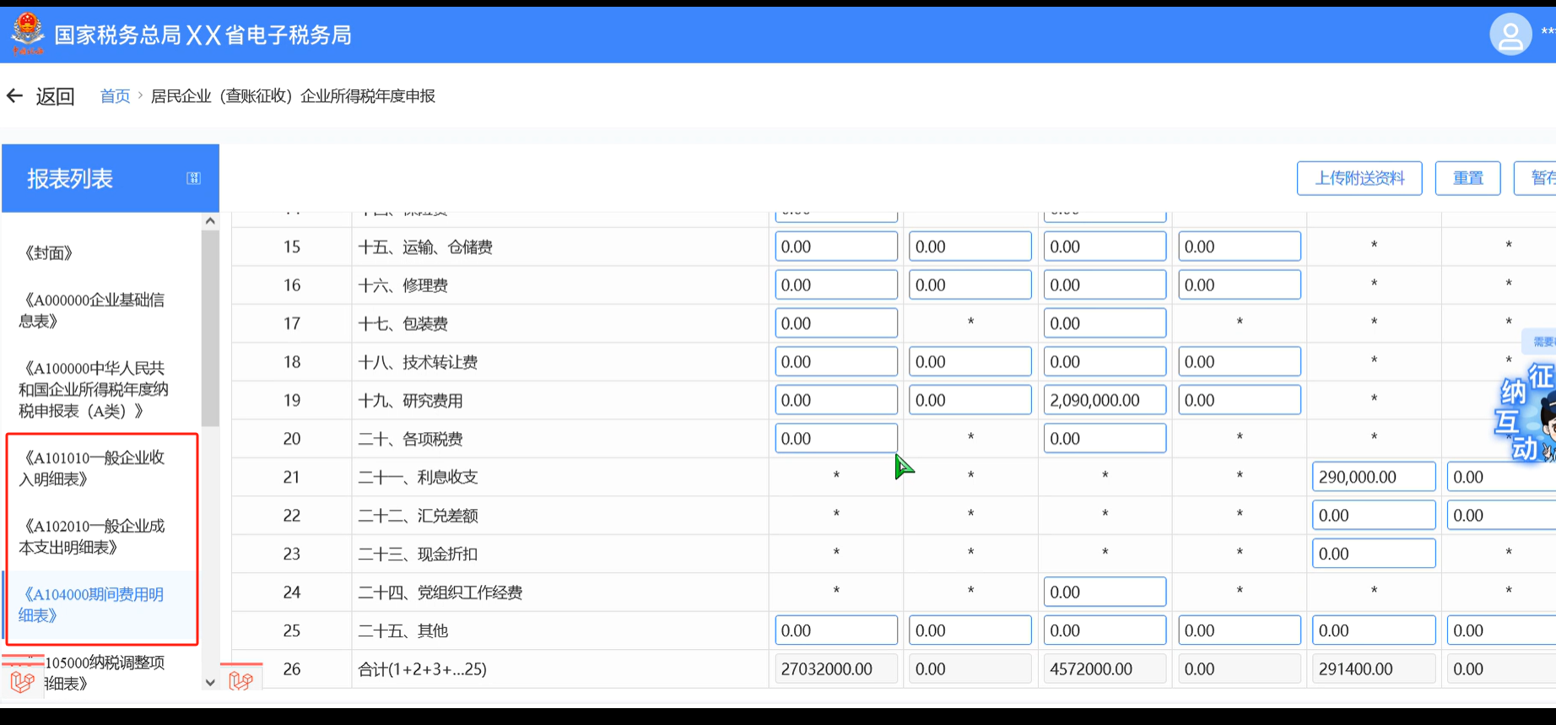Open the user profile avatar
The width and height of the screenshot is (1556, 725).
pos(1510,35)
